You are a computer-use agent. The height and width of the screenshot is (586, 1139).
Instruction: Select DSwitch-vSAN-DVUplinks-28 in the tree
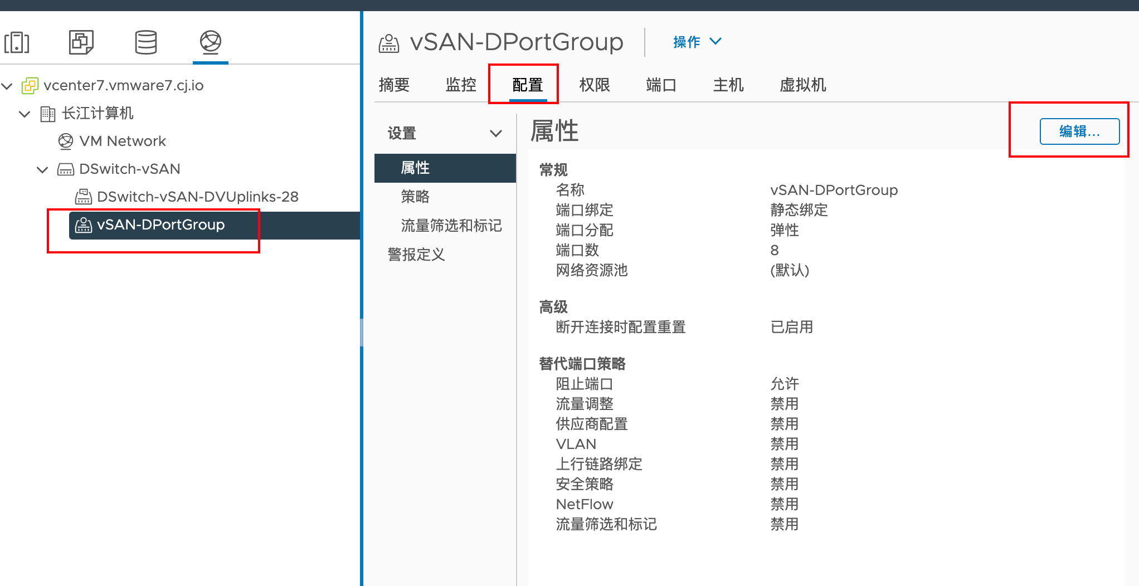[x=198, y=197]
